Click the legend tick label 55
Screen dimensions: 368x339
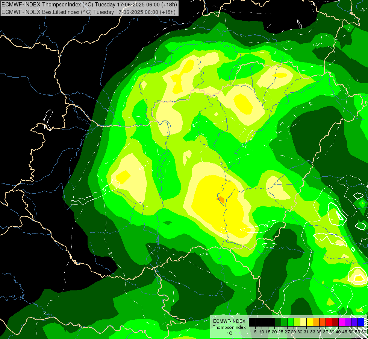pyautogui.click(x=358, y=332)
